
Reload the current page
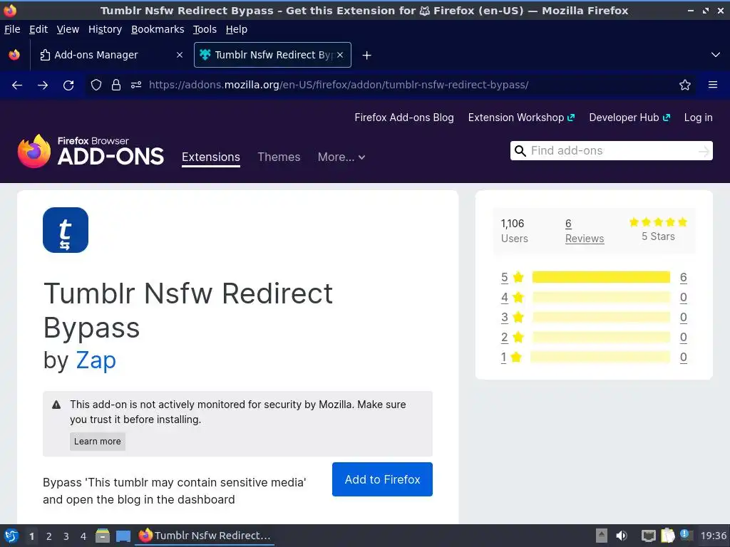pos(68,85)
